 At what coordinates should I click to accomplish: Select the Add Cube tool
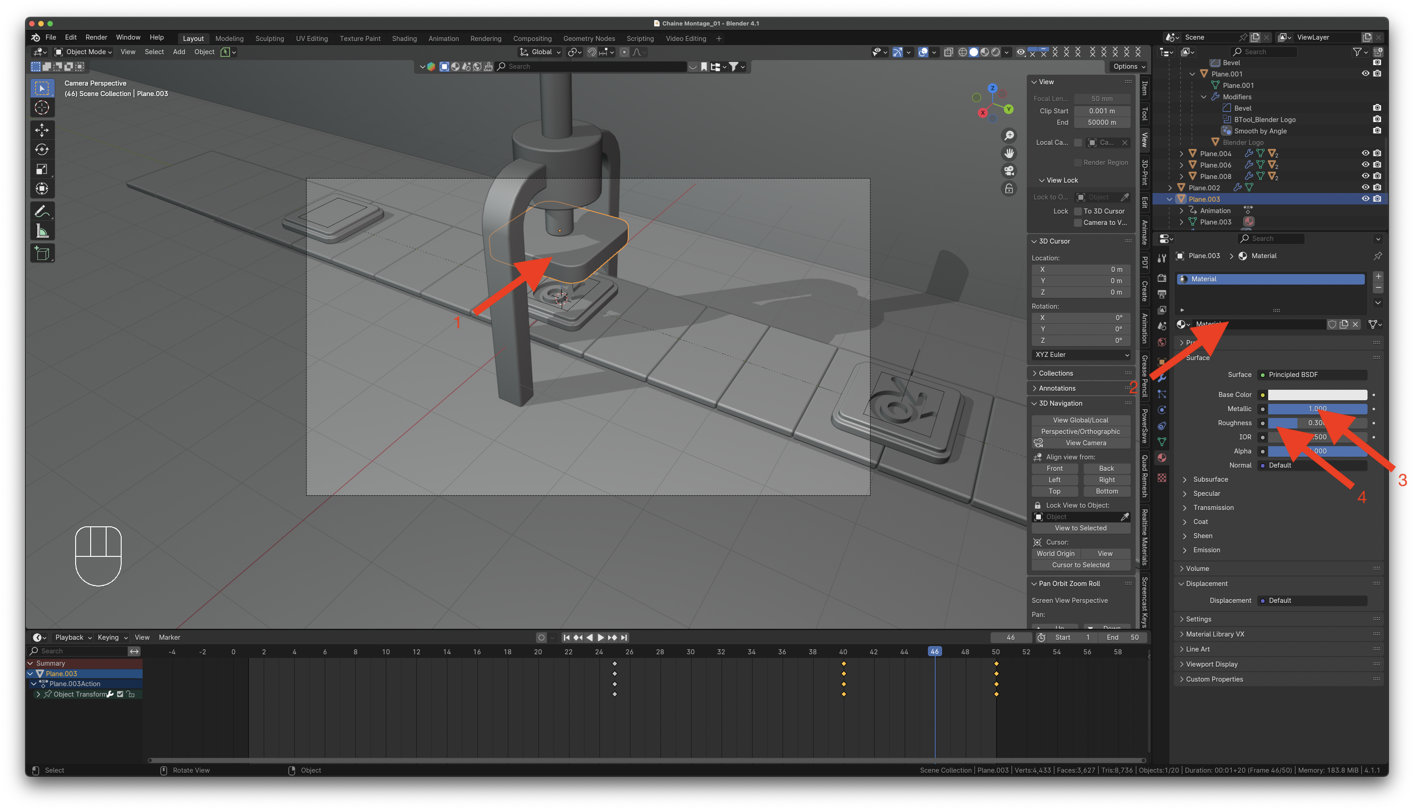[x=42, y=254]
